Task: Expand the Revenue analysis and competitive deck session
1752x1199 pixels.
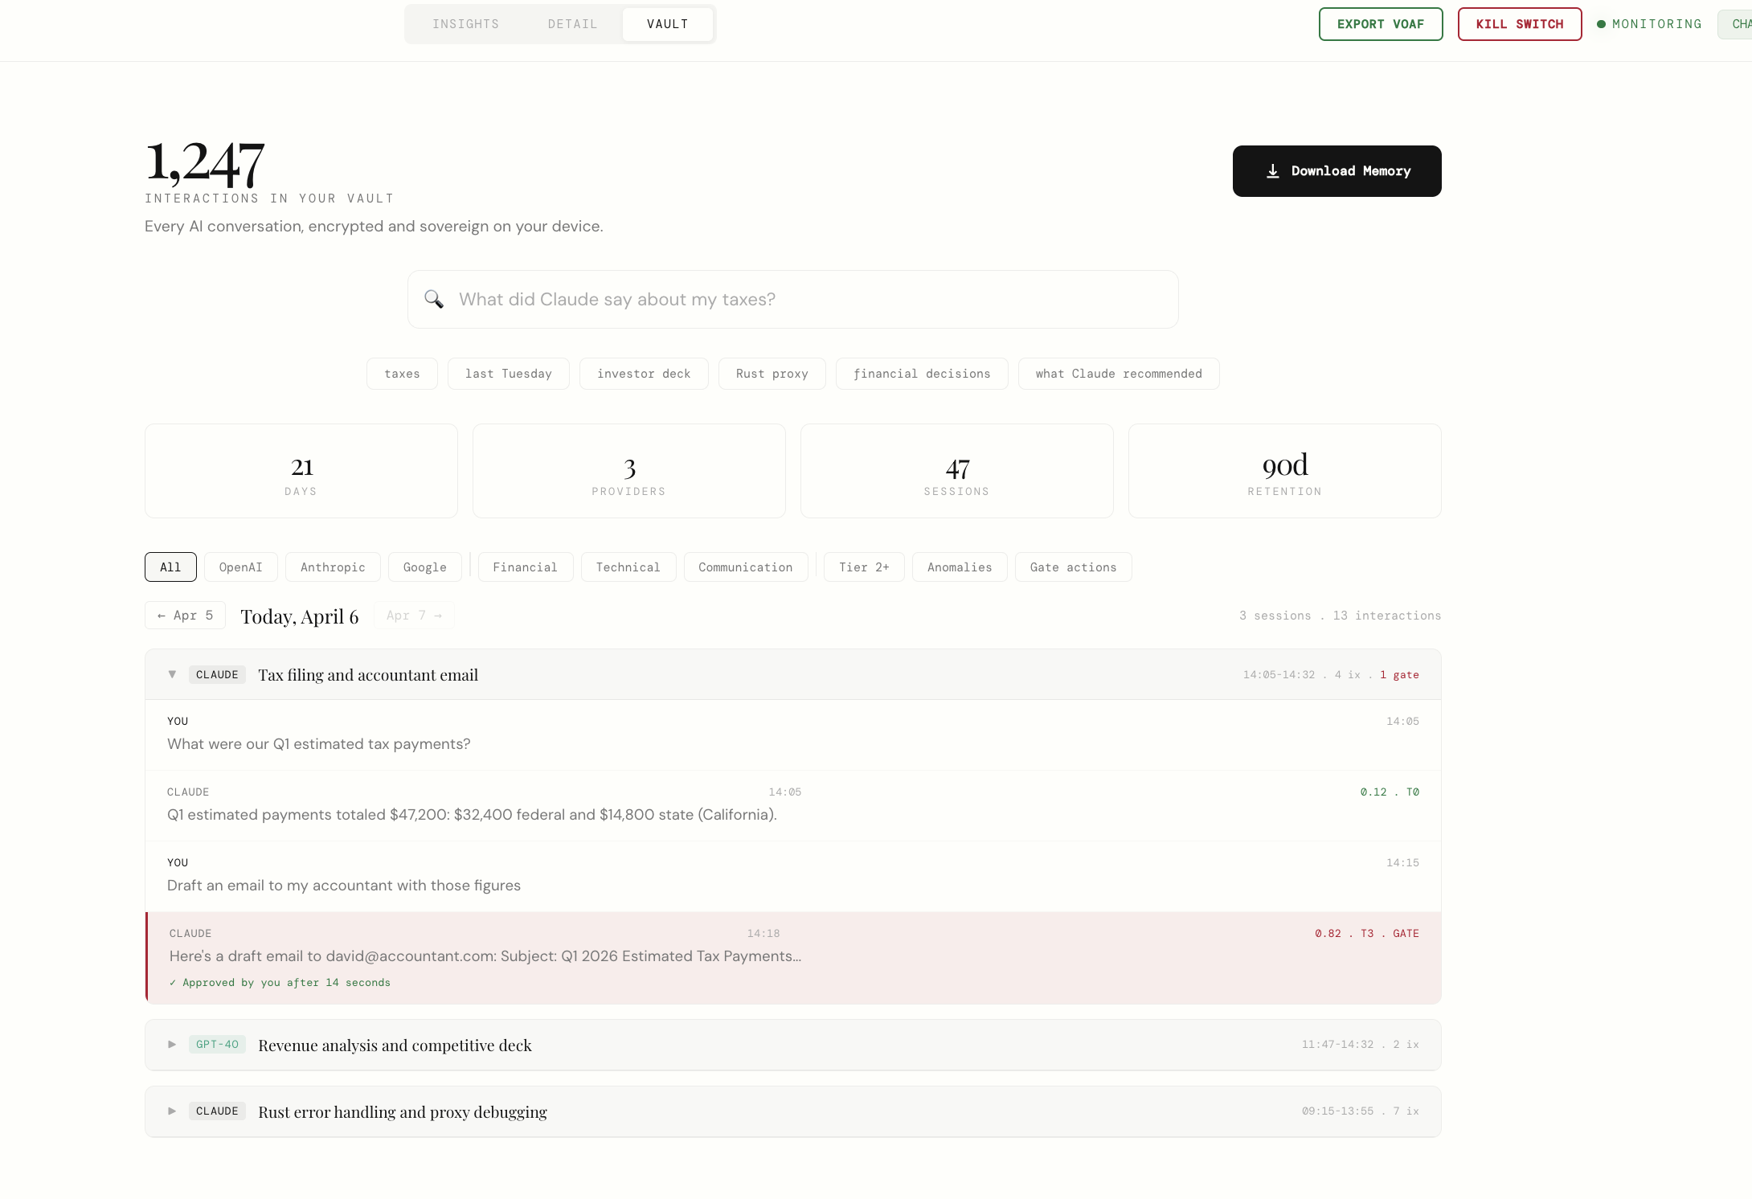Action: pos(172,1045)
